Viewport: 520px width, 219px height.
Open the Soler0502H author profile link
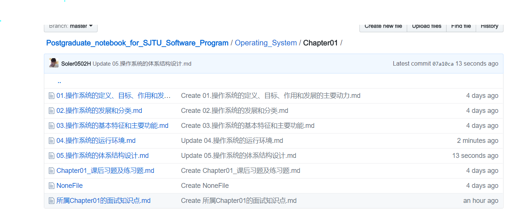(76, 64)
